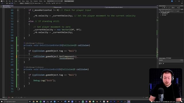Click Alphabetical sort icon in Properties panel
Screen dimensions: 184x103
pos(161,64)
